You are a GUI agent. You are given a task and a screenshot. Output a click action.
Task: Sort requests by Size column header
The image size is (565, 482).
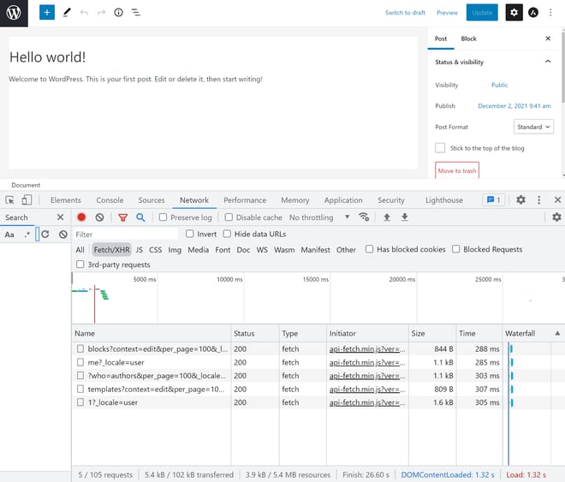431,333
